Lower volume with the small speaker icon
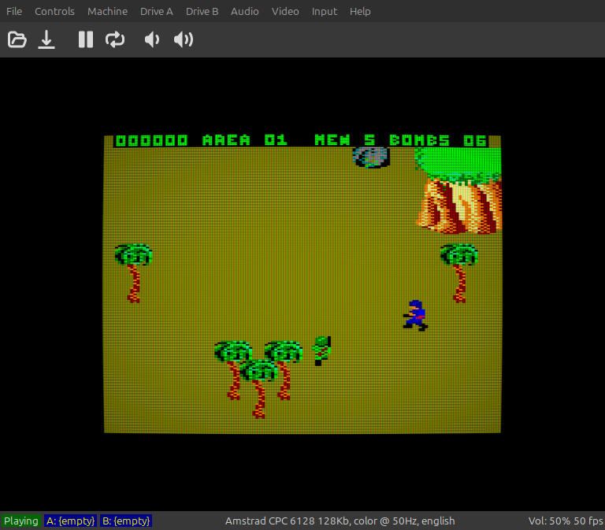605x530 pixels. [x=151, y=39]
